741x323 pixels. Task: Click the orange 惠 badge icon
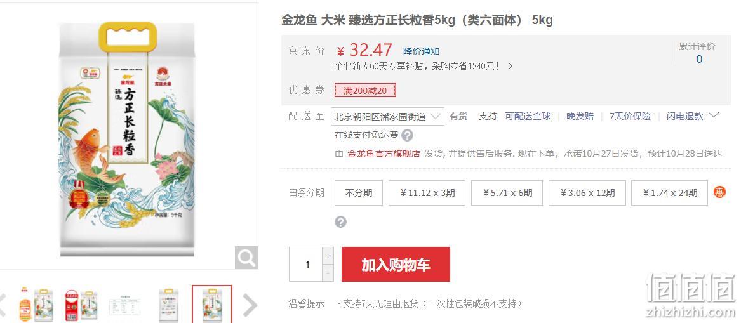(x=719, y=192)
